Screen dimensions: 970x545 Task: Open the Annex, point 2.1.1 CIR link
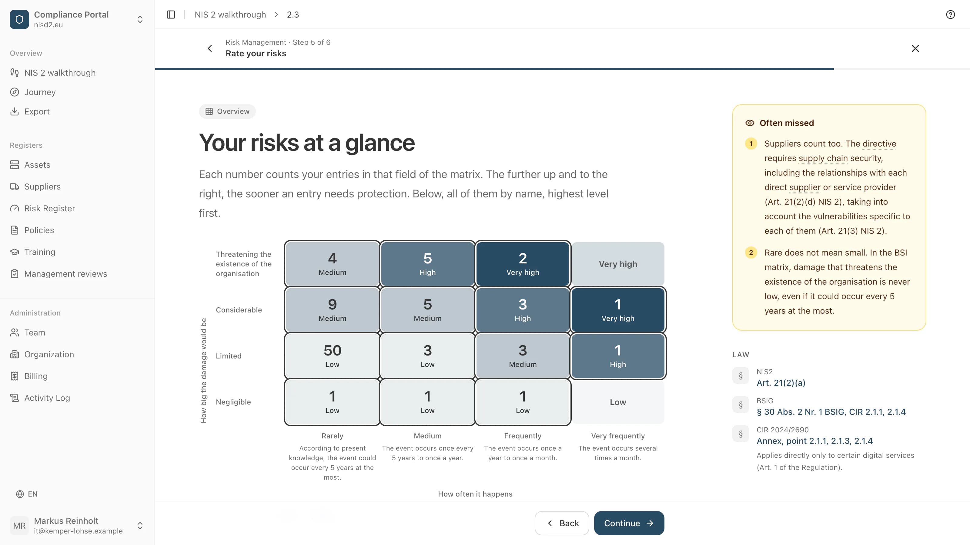814,441
